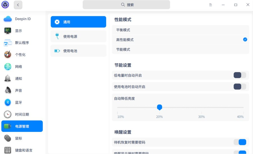Open the 显示 display settings icon
253x154 pixels.
8,31
